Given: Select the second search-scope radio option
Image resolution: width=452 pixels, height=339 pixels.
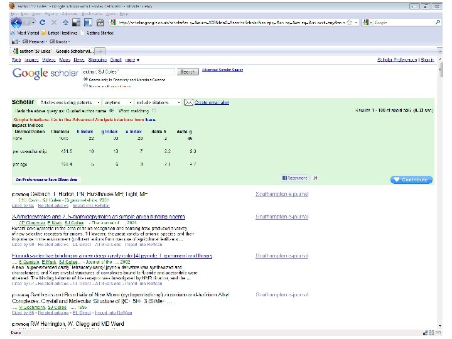Looking at the screenshot, I should (85, 85).
